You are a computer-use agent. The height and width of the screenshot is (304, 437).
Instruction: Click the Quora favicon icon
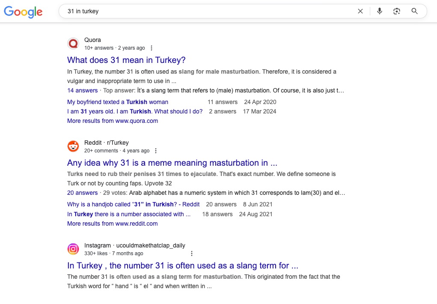click(73, 44)
